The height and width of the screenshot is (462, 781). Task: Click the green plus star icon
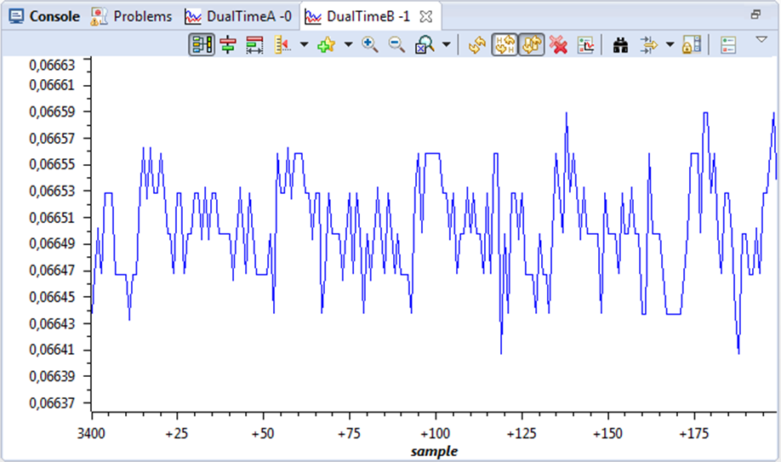tap(326, 45)
